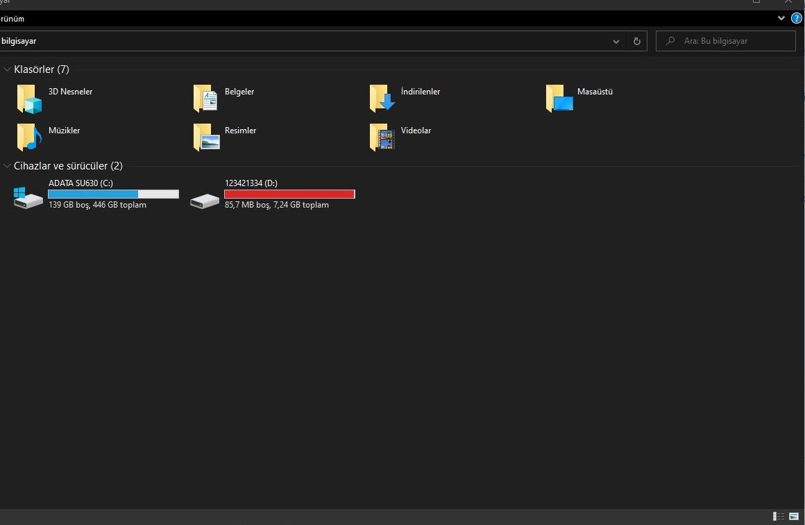Open the Belgeler folder icon

205,99
